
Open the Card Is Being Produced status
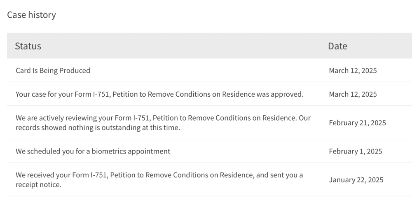pyautogui.click(x=53, y=70)
